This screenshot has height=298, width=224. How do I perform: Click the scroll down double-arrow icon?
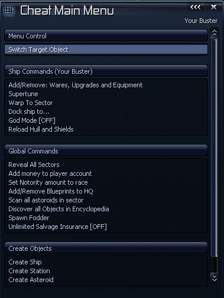click(215, 278)
